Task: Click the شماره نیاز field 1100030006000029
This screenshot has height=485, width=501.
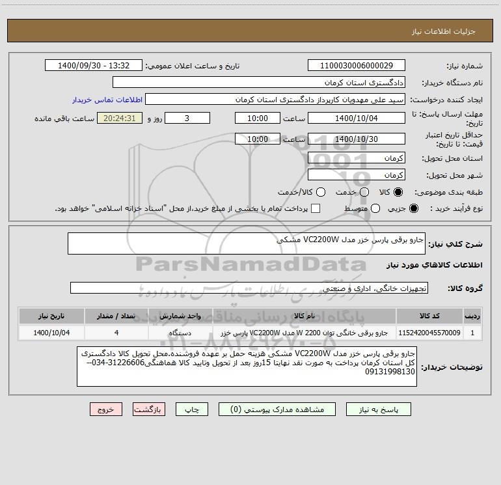Action: tap(357, 66)
